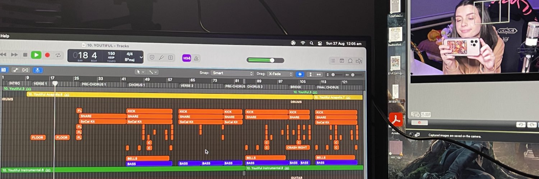Viewport: 539px width, 179px height.
Task: Adjust the master volume slider
Action: coord(265,60)
